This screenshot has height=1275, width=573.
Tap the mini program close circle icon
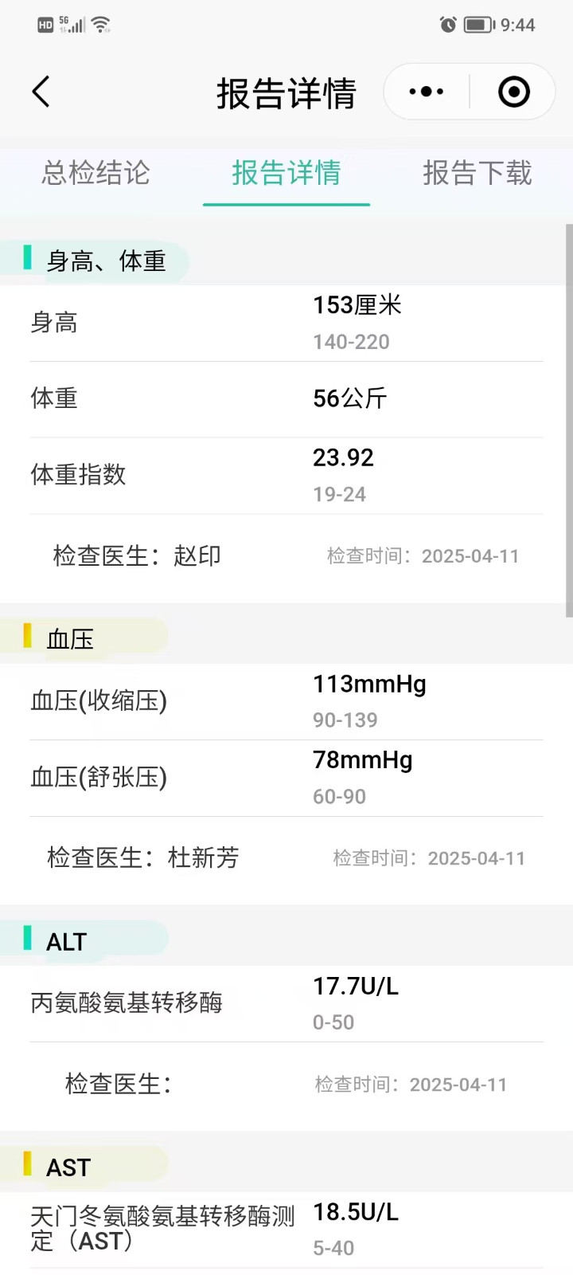coord(514,92)
